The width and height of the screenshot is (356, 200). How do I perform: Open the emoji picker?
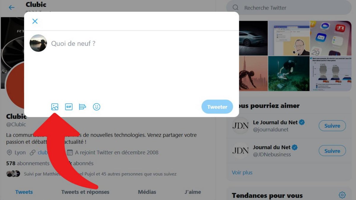[x=96, y=107]
